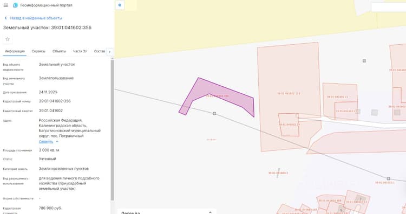The image size is (406, 214).
Task: Click the cadastral number value 39:01:041602:356
Action: click(55, 101)
